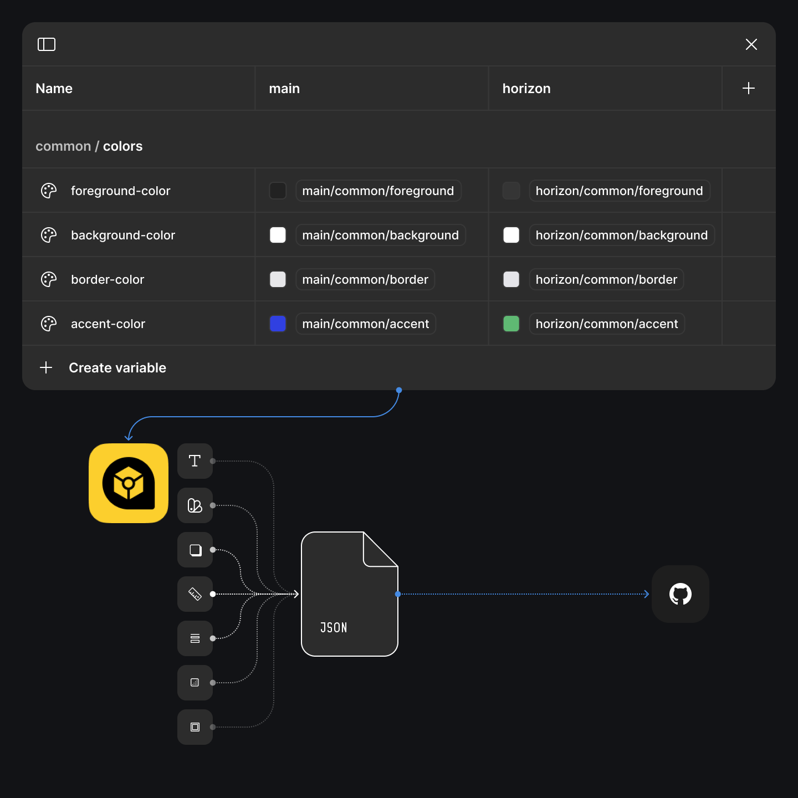Click the border token icon at the bottom
Image resolution: width=798 pixels, height=798 pixels.
195,727
